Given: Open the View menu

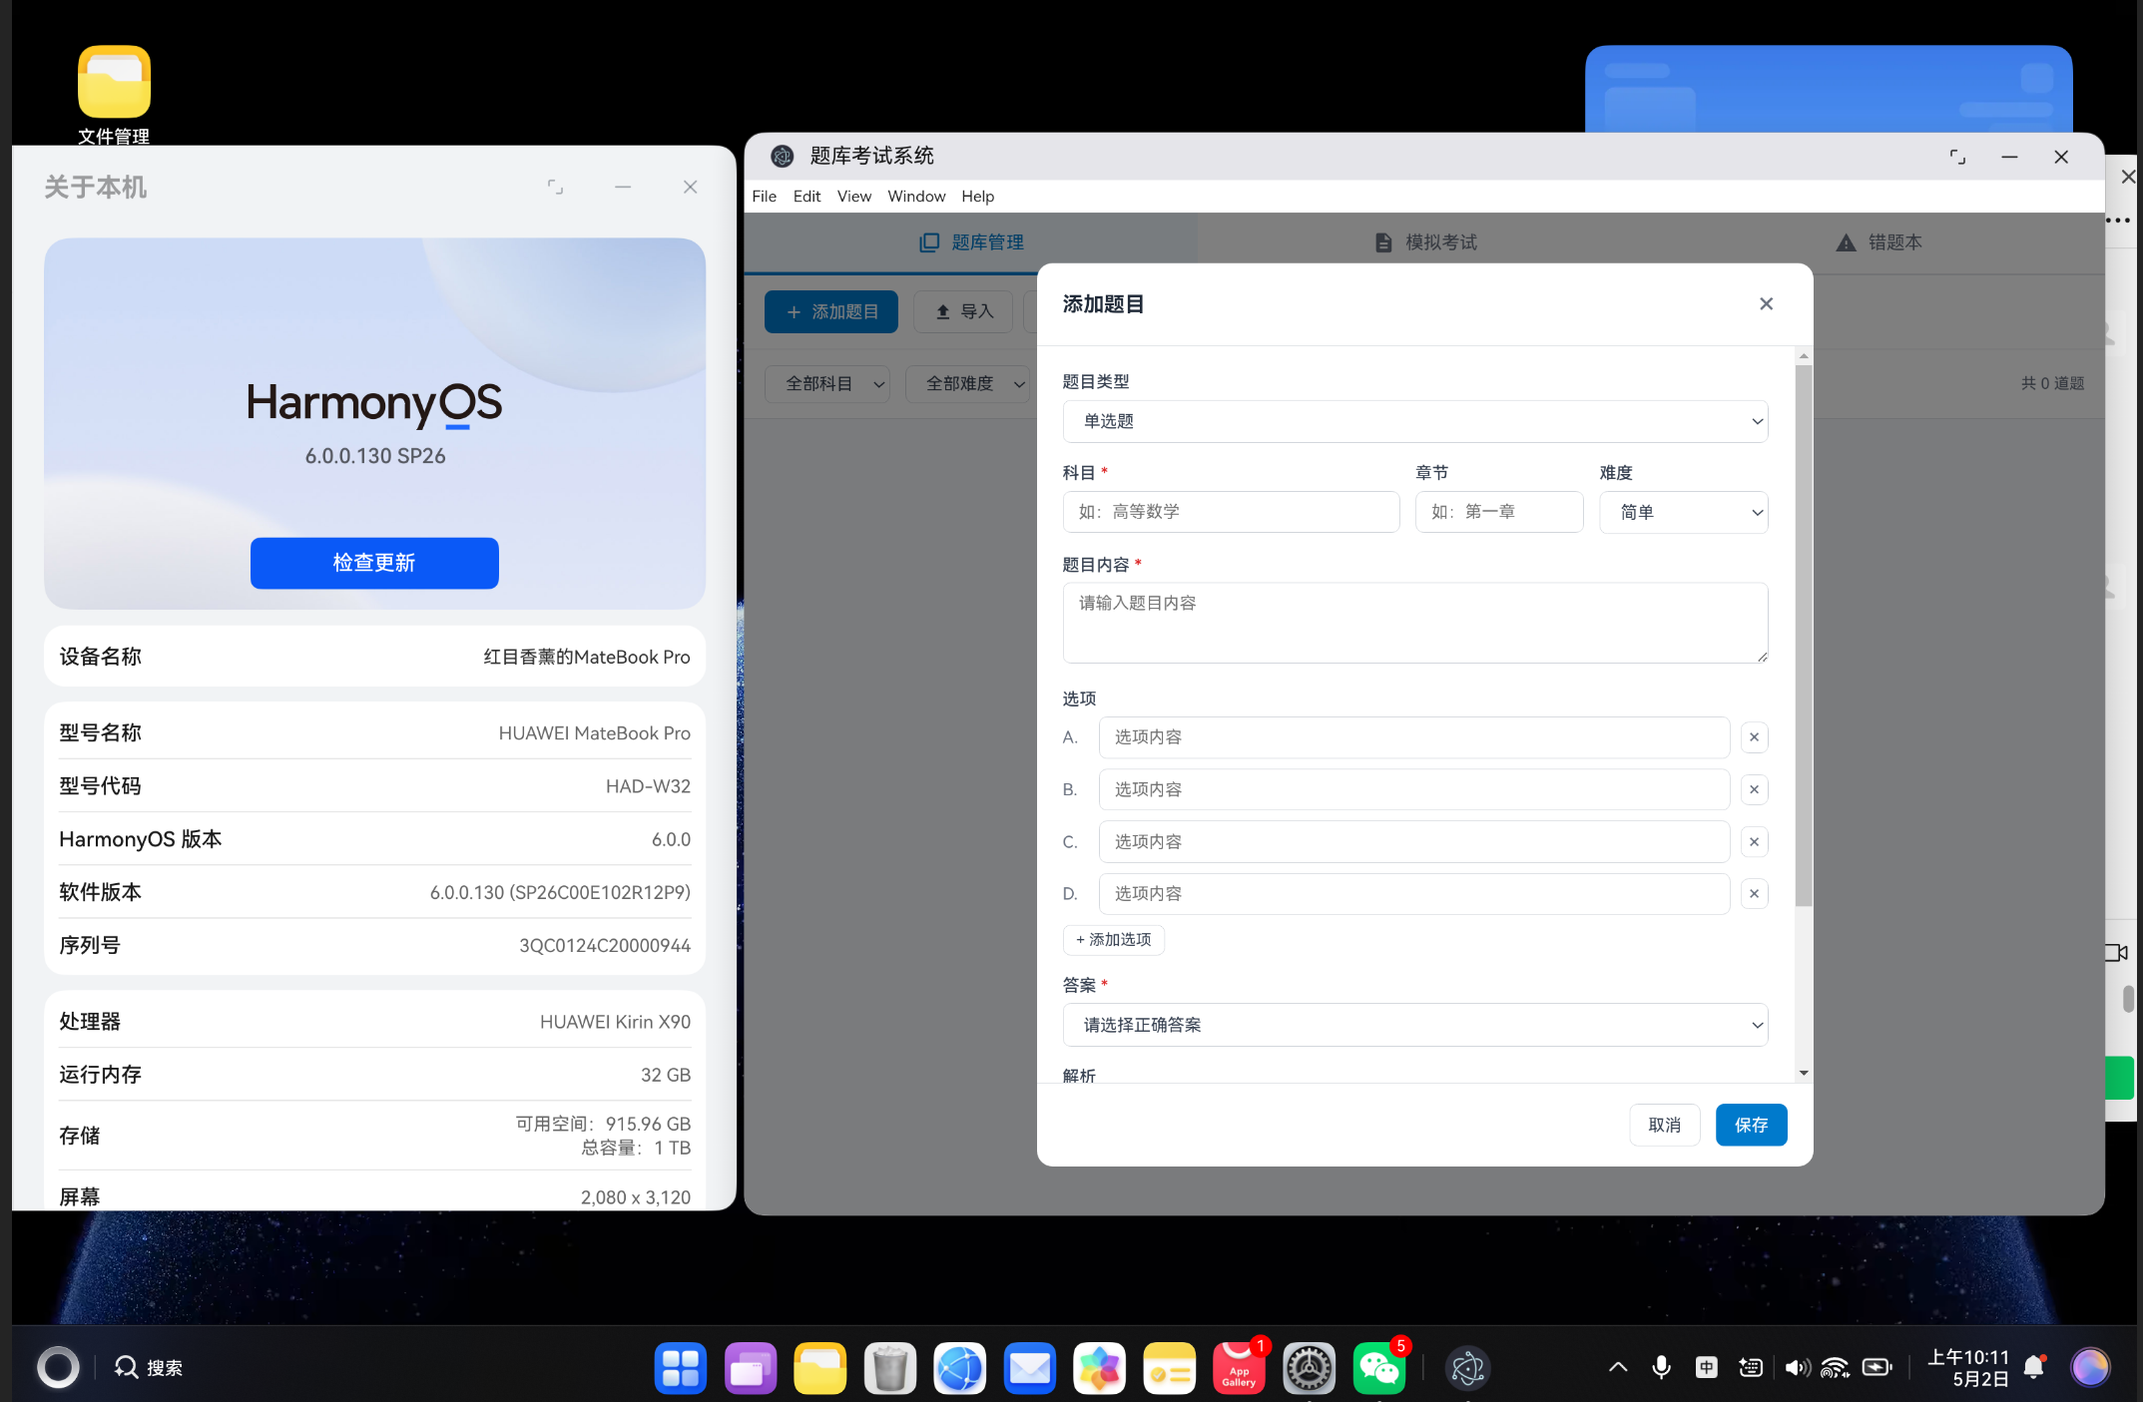Looking at the screenshot, I should click(854, 196).
